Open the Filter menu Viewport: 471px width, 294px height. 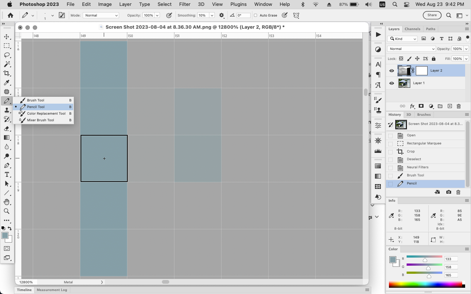pyautogui.click(x=184, y=4)
